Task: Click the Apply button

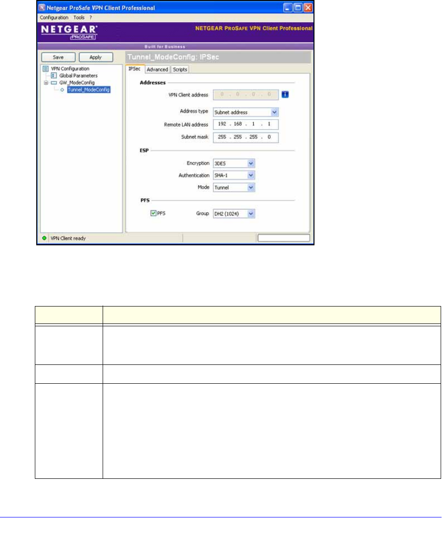Action: point(96,57)
